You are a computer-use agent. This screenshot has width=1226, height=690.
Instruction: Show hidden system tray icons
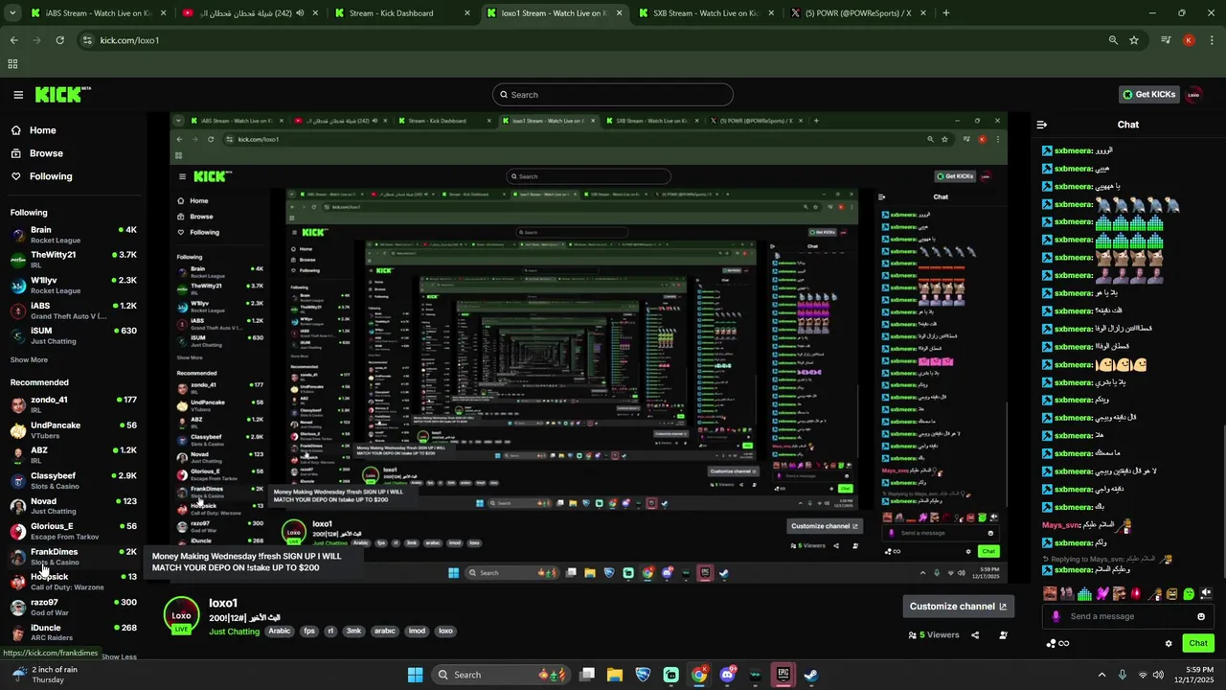pyautogui.click(x=1101, y=675)
